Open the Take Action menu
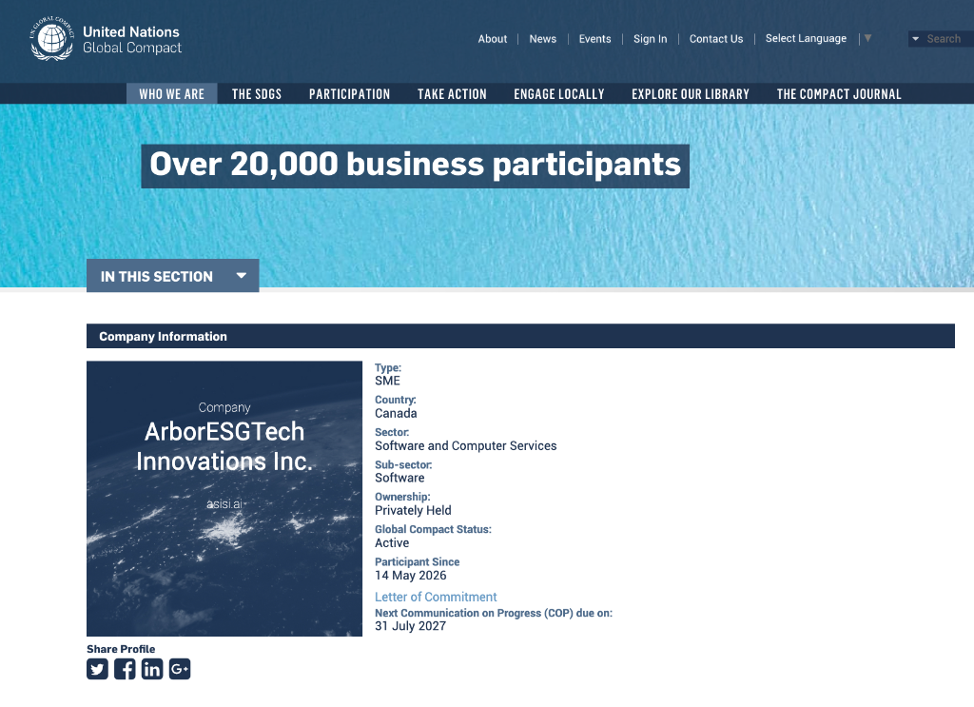The image size is (974, 707). point(452,94)
